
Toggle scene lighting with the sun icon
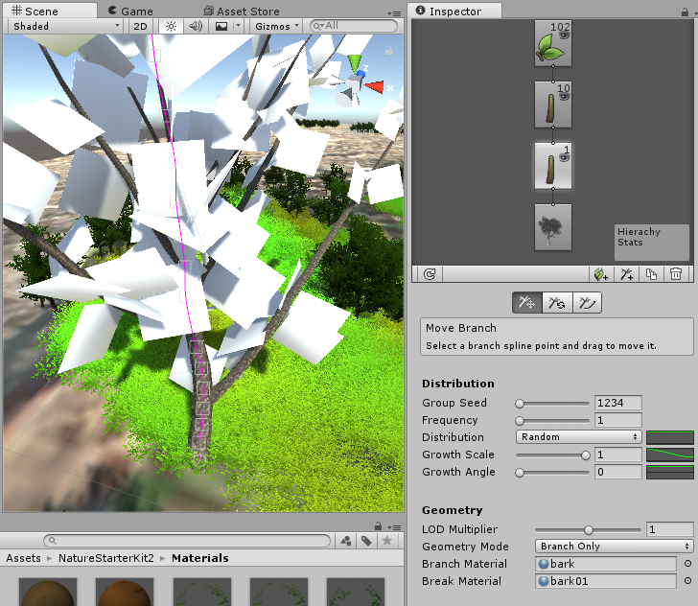coord(172,26)
